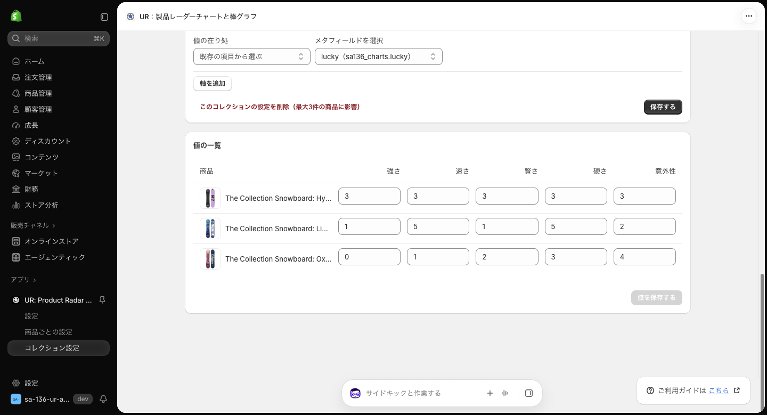This screenshot has height=415, width=767.
Task: Click the マーケット globe icon
Action: (16, 173)
